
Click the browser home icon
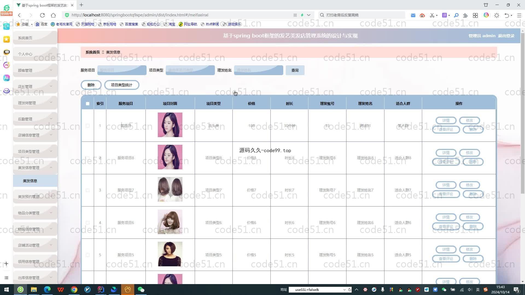(x=53, y=15)
